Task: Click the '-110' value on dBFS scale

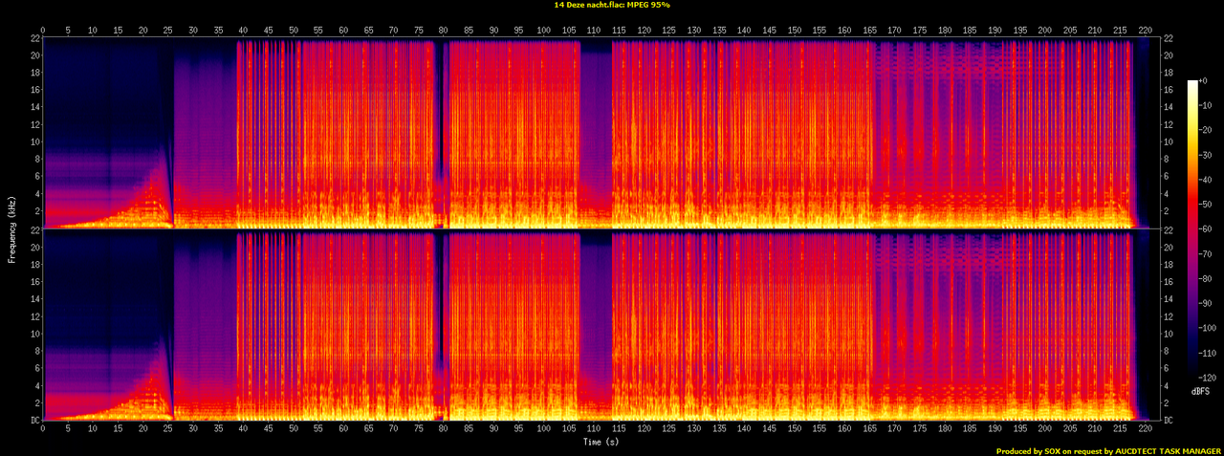Action: click(1208, 352)
